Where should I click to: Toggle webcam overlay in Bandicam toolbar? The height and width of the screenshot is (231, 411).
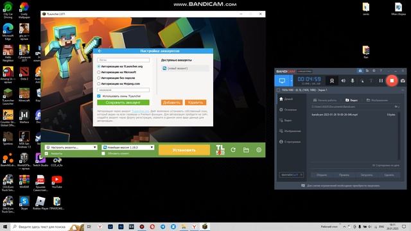[332, 81]
